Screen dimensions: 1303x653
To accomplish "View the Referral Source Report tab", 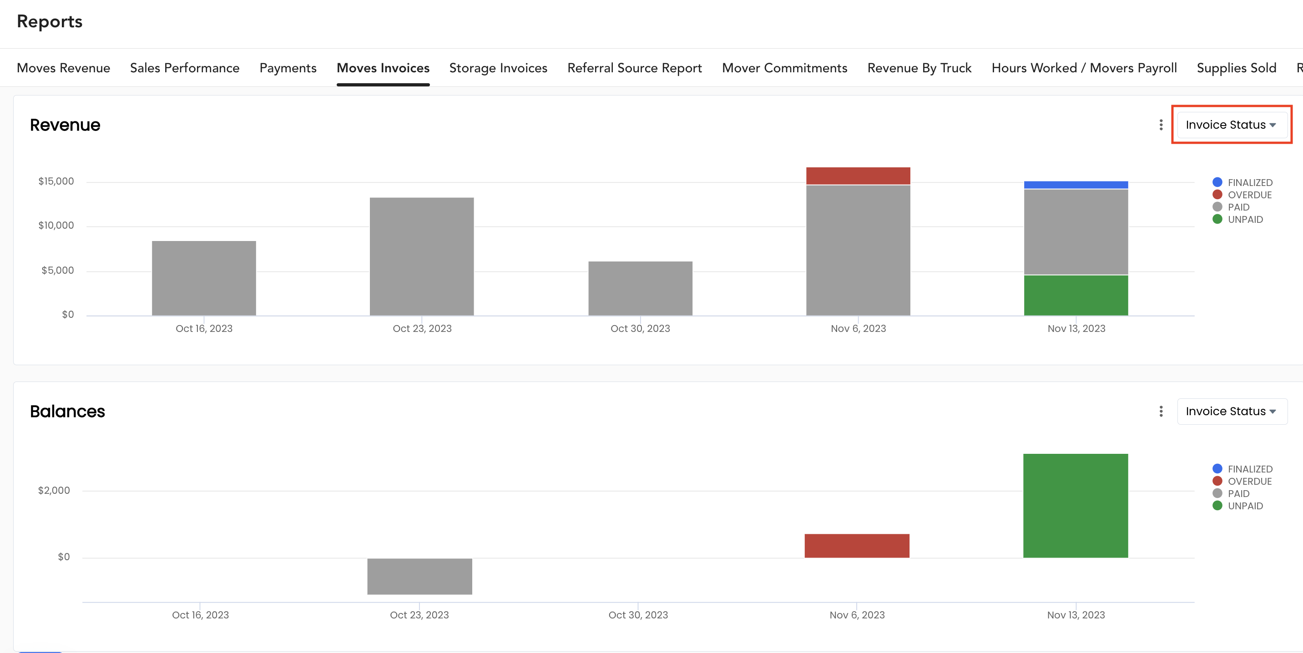I will (634, 68).
